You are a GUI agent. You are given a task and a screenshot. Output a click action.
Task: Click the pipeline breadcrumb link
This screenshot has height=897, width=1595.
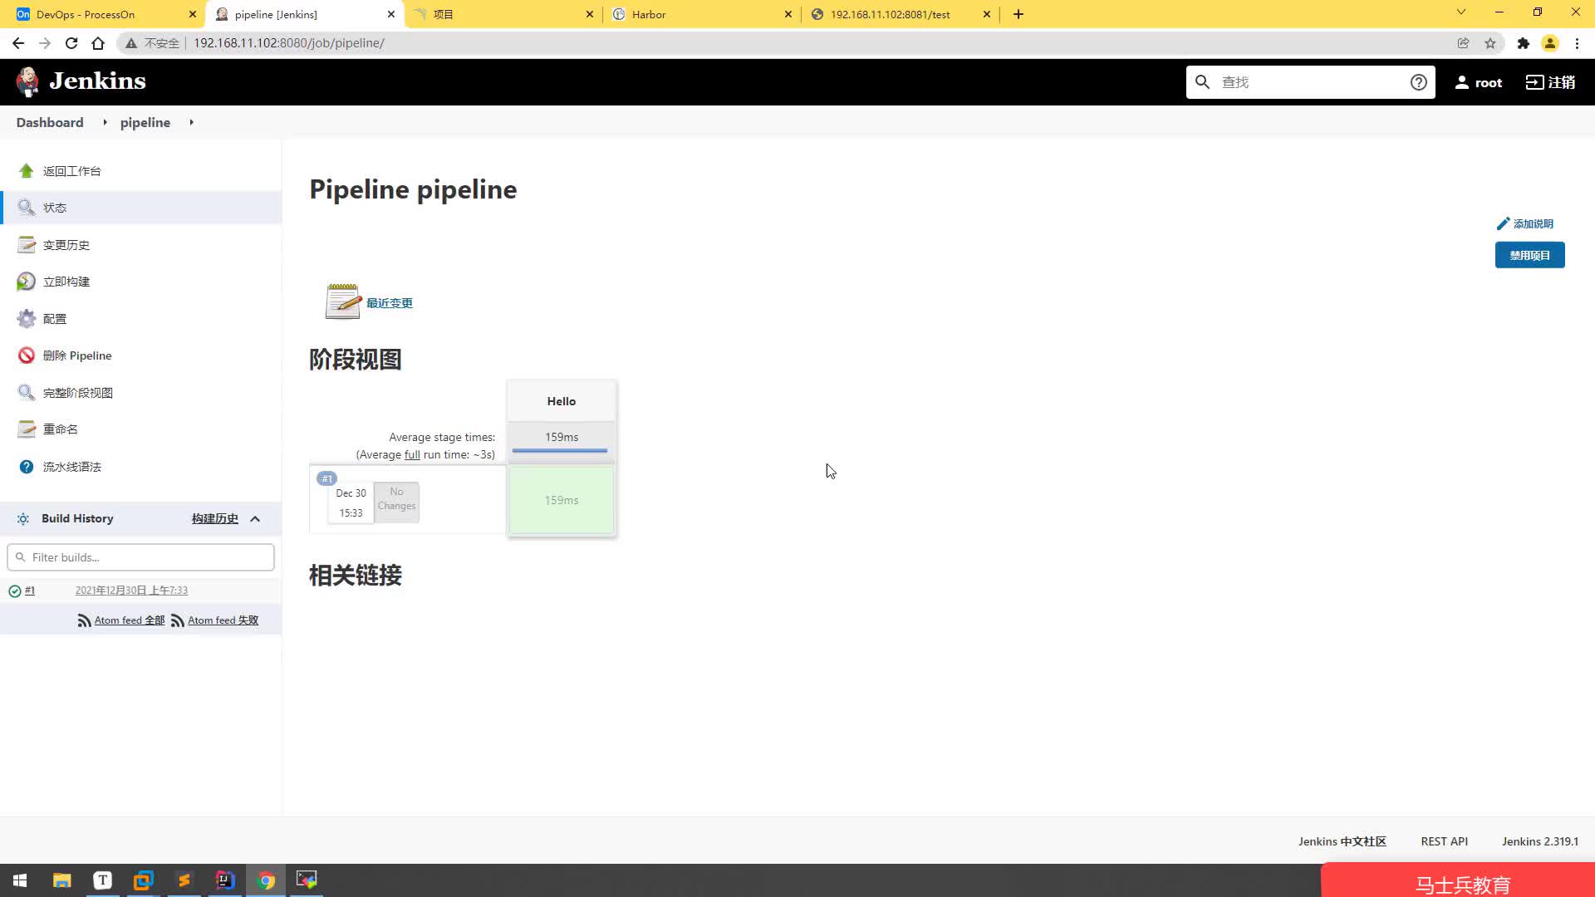click(x=145, y=122)
